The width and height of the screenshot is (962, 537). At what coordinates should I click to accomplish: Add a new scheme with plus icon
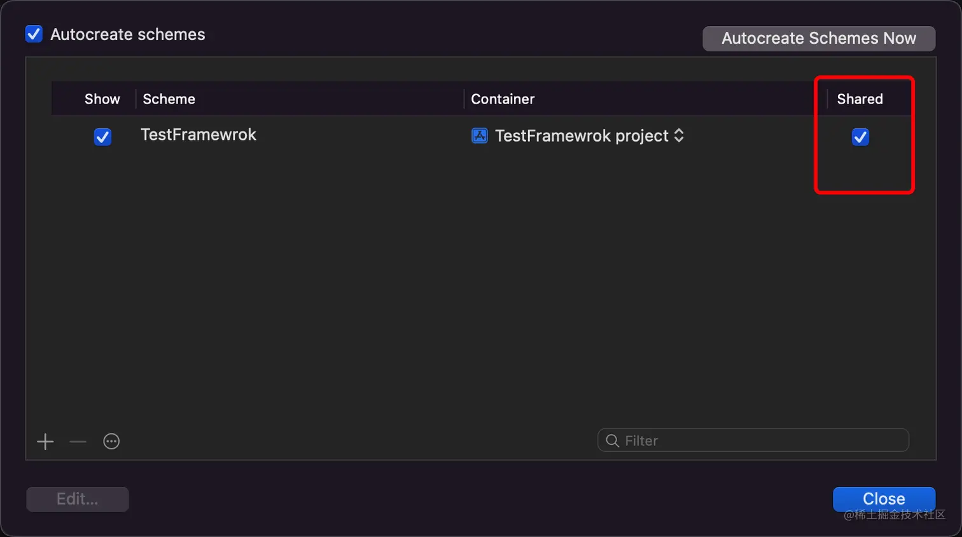[45, 442]
